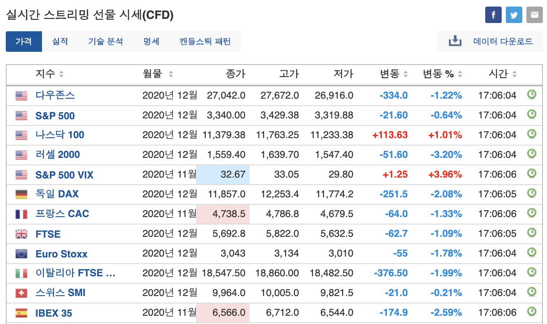This screenshot has height=324, width=547.
Task: Click the 실시간 스트리밍 선물 시세 heading
Action: [x=89, y=15]
